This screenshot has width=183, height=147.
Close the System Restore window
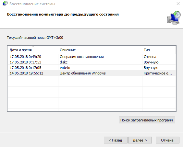[178, 4]
